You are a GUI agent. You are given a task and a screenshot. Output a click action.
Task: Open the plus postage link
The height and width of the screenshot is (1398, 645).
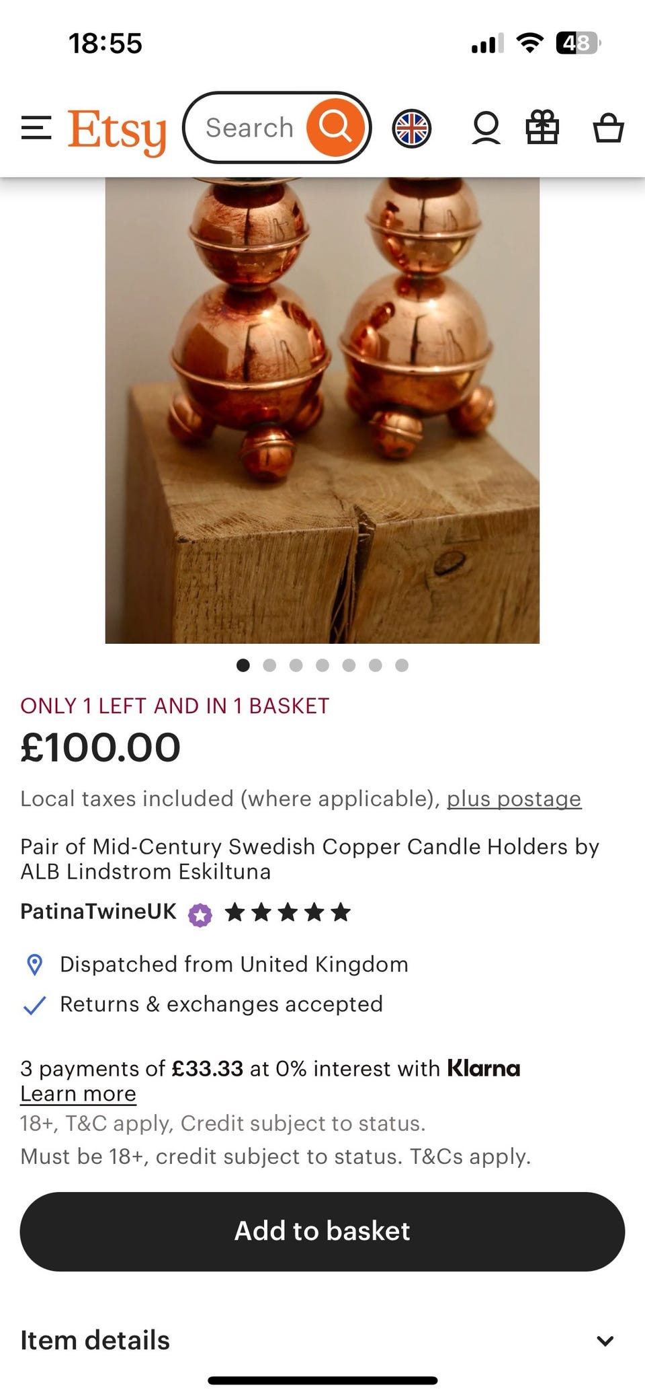(514, 799)
